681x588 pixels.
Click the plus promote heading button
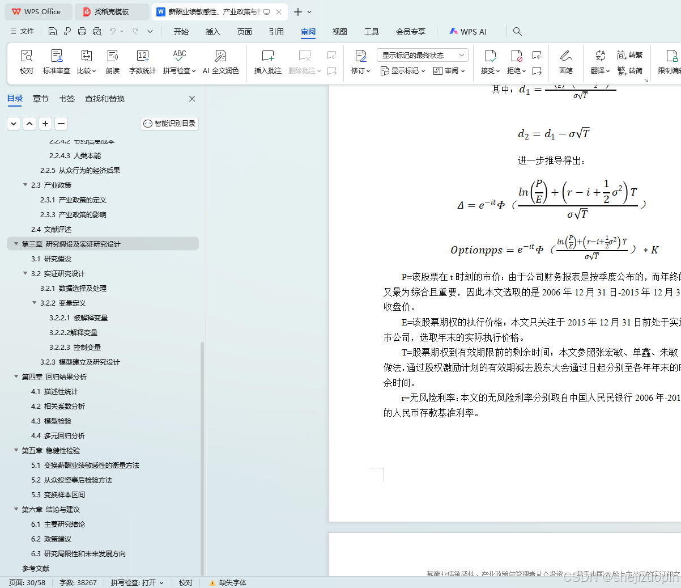click(x=45, y=123)
